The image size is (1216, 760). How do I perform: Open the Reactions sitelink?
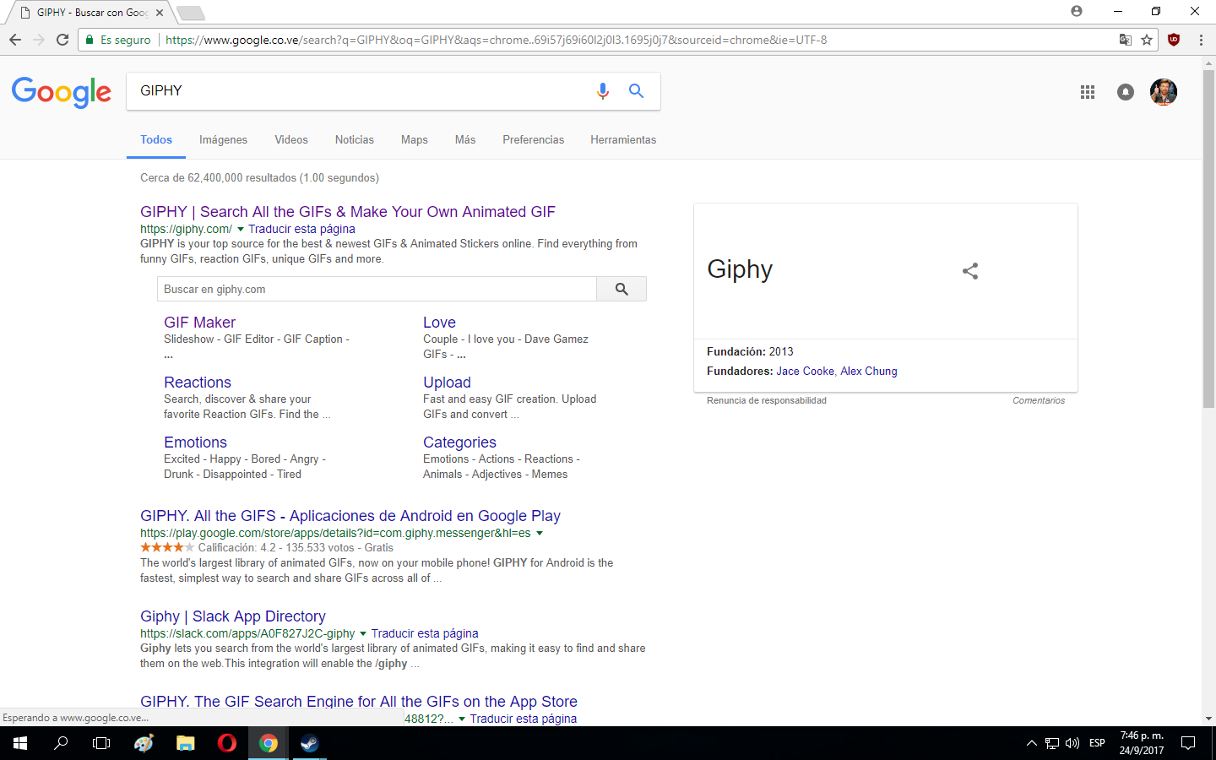198,383
